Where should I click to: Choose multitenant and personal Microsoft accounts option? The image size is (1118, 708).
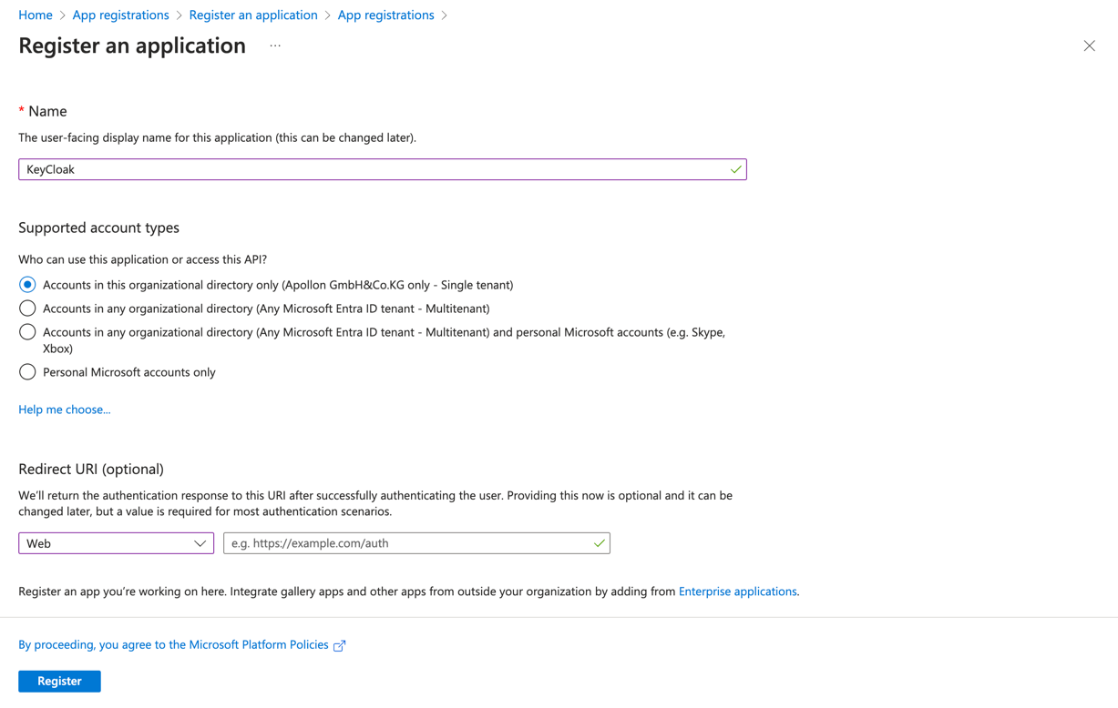[x=27, y=332]
